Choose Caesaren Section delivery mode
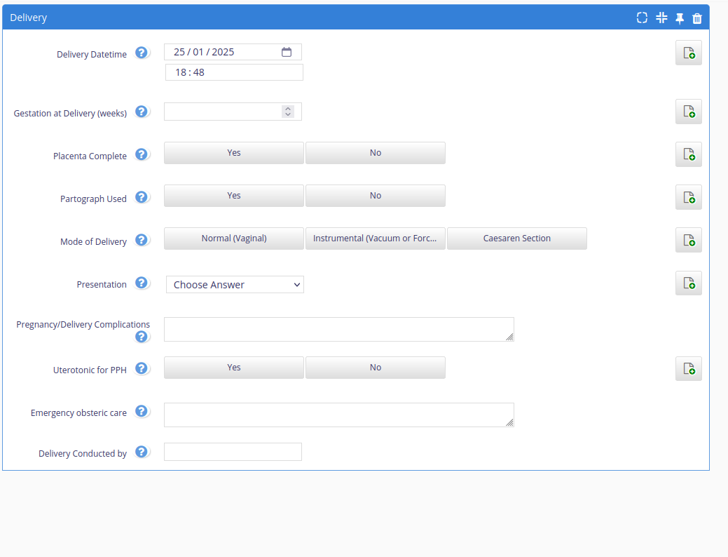The width and height of the screenshot is (728, 557). click(x=517, y=239)
